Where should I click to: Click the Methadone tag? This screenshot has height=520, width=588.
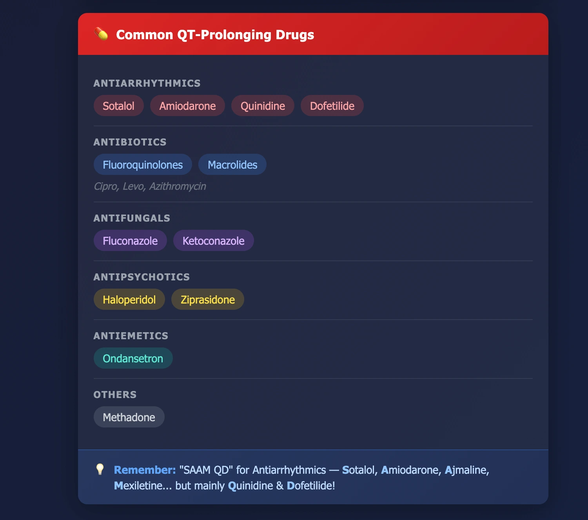coord(129,417)
